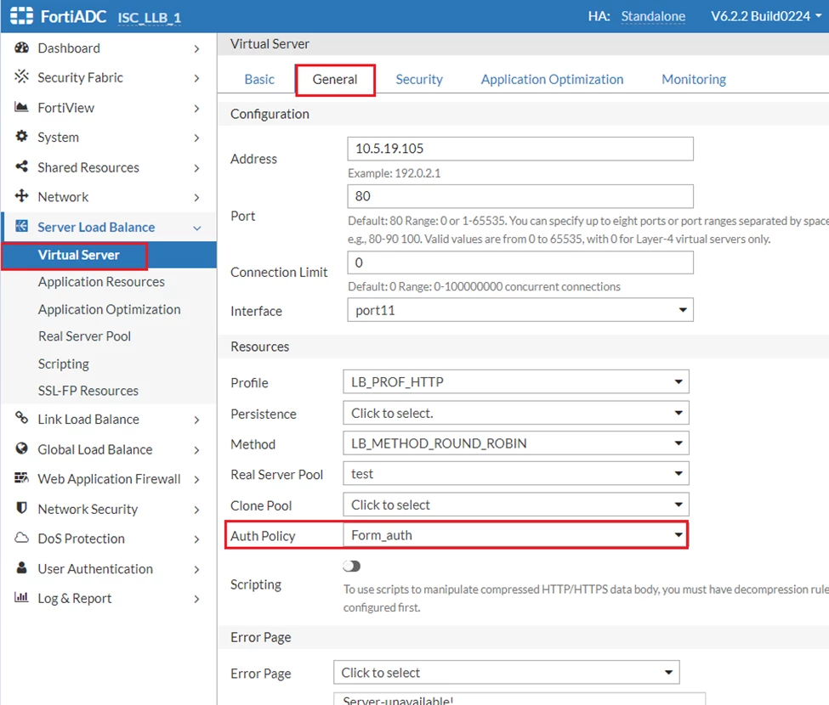Click the Server Load Balance icon
The height and width of the screenshot is (705, 829).
(21, 226)
